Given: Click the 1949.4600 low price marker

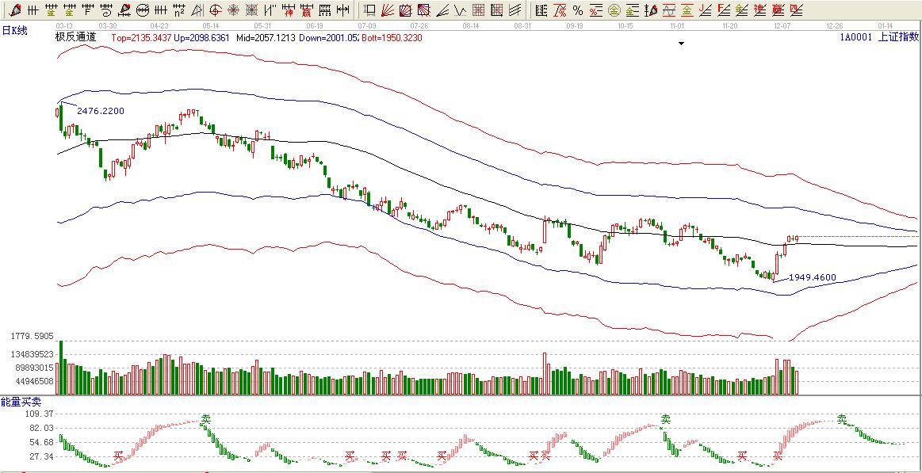Looking at the screenshot, I should tap(813, 277).
